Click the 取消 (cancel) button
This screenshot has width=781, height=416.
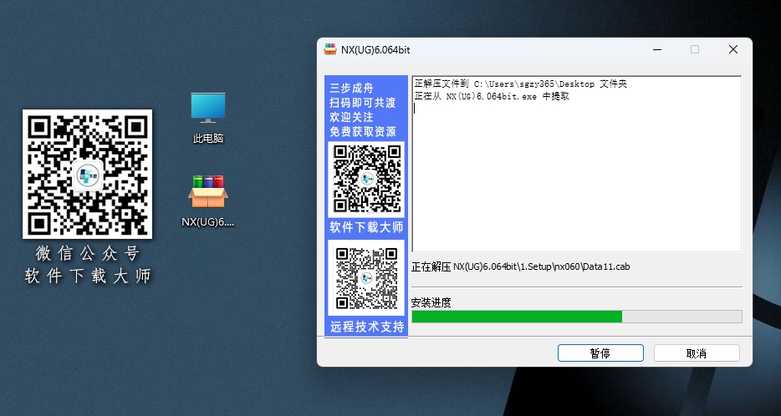tap(697, 353)
